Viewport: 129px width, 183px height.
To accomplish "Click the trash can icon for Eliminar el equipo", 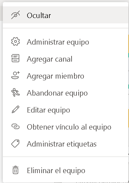I will 16,170.
